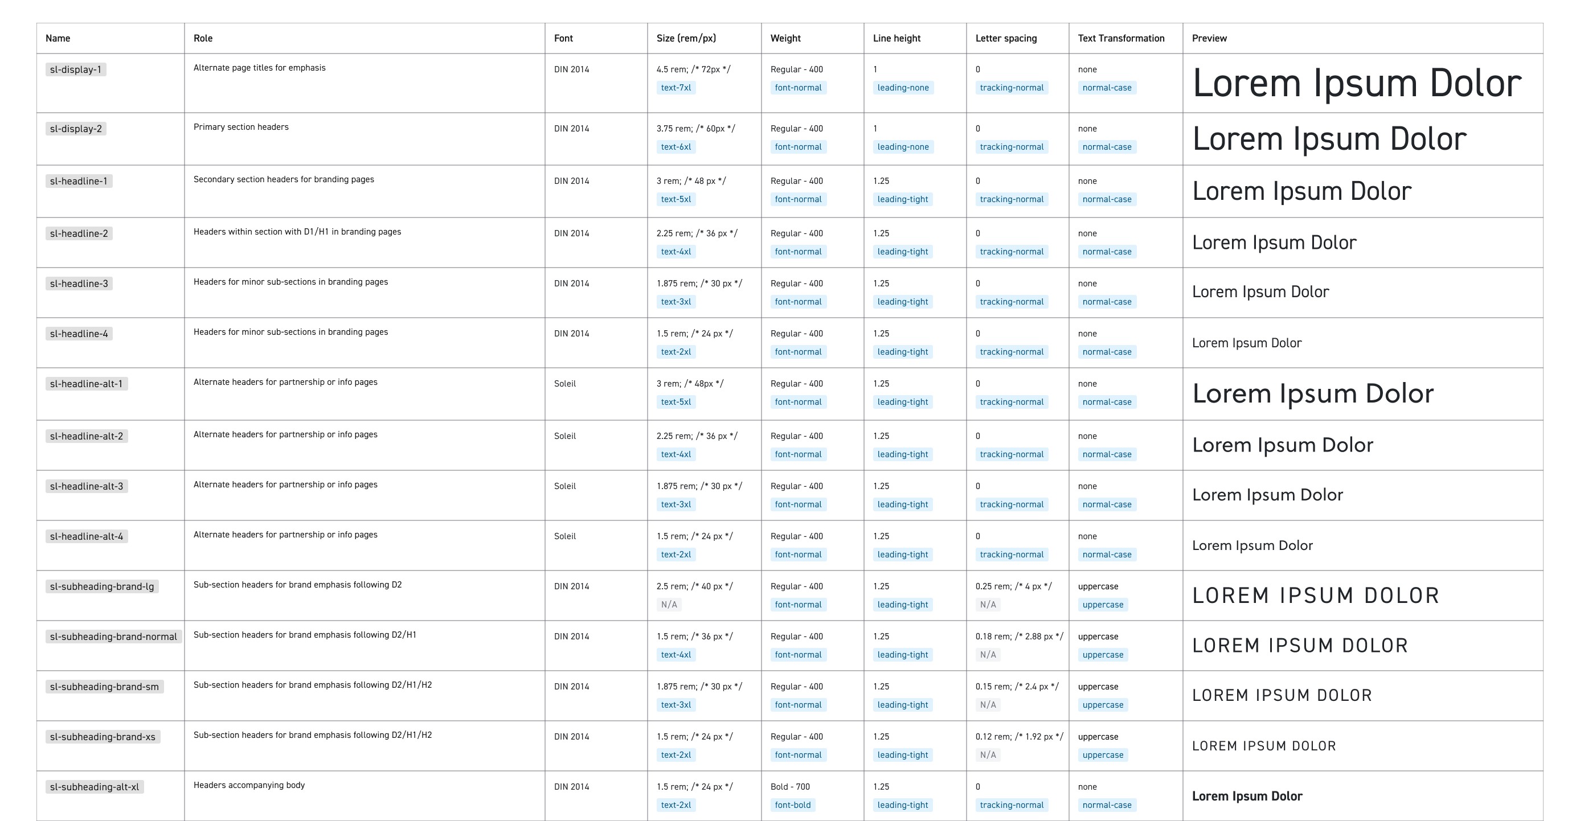Click bold Lorem Ipsum Dolor preview text
This screenshot has height=821, width=1580.
click(x=1247, y=796)
